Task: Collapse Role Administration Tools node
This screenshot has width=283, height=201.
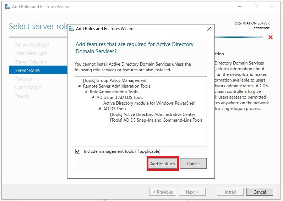Action: tap(86, 92)
